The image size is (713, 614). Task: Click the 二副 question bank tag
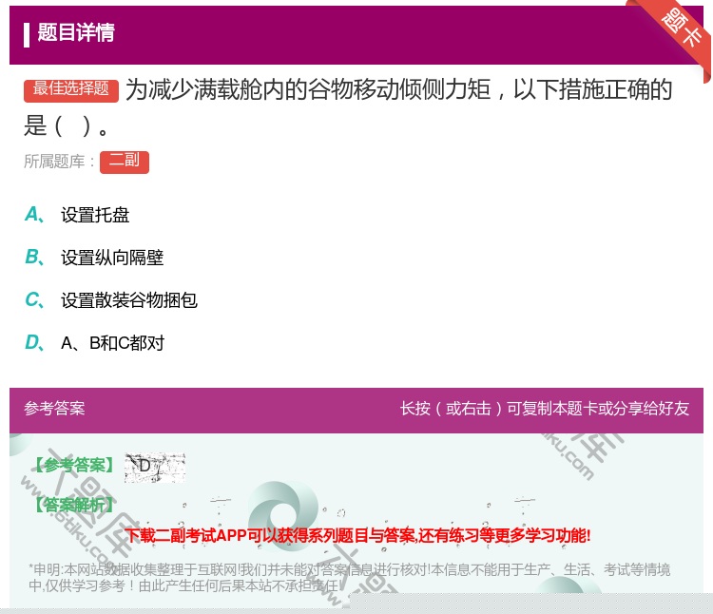(125, 162)
